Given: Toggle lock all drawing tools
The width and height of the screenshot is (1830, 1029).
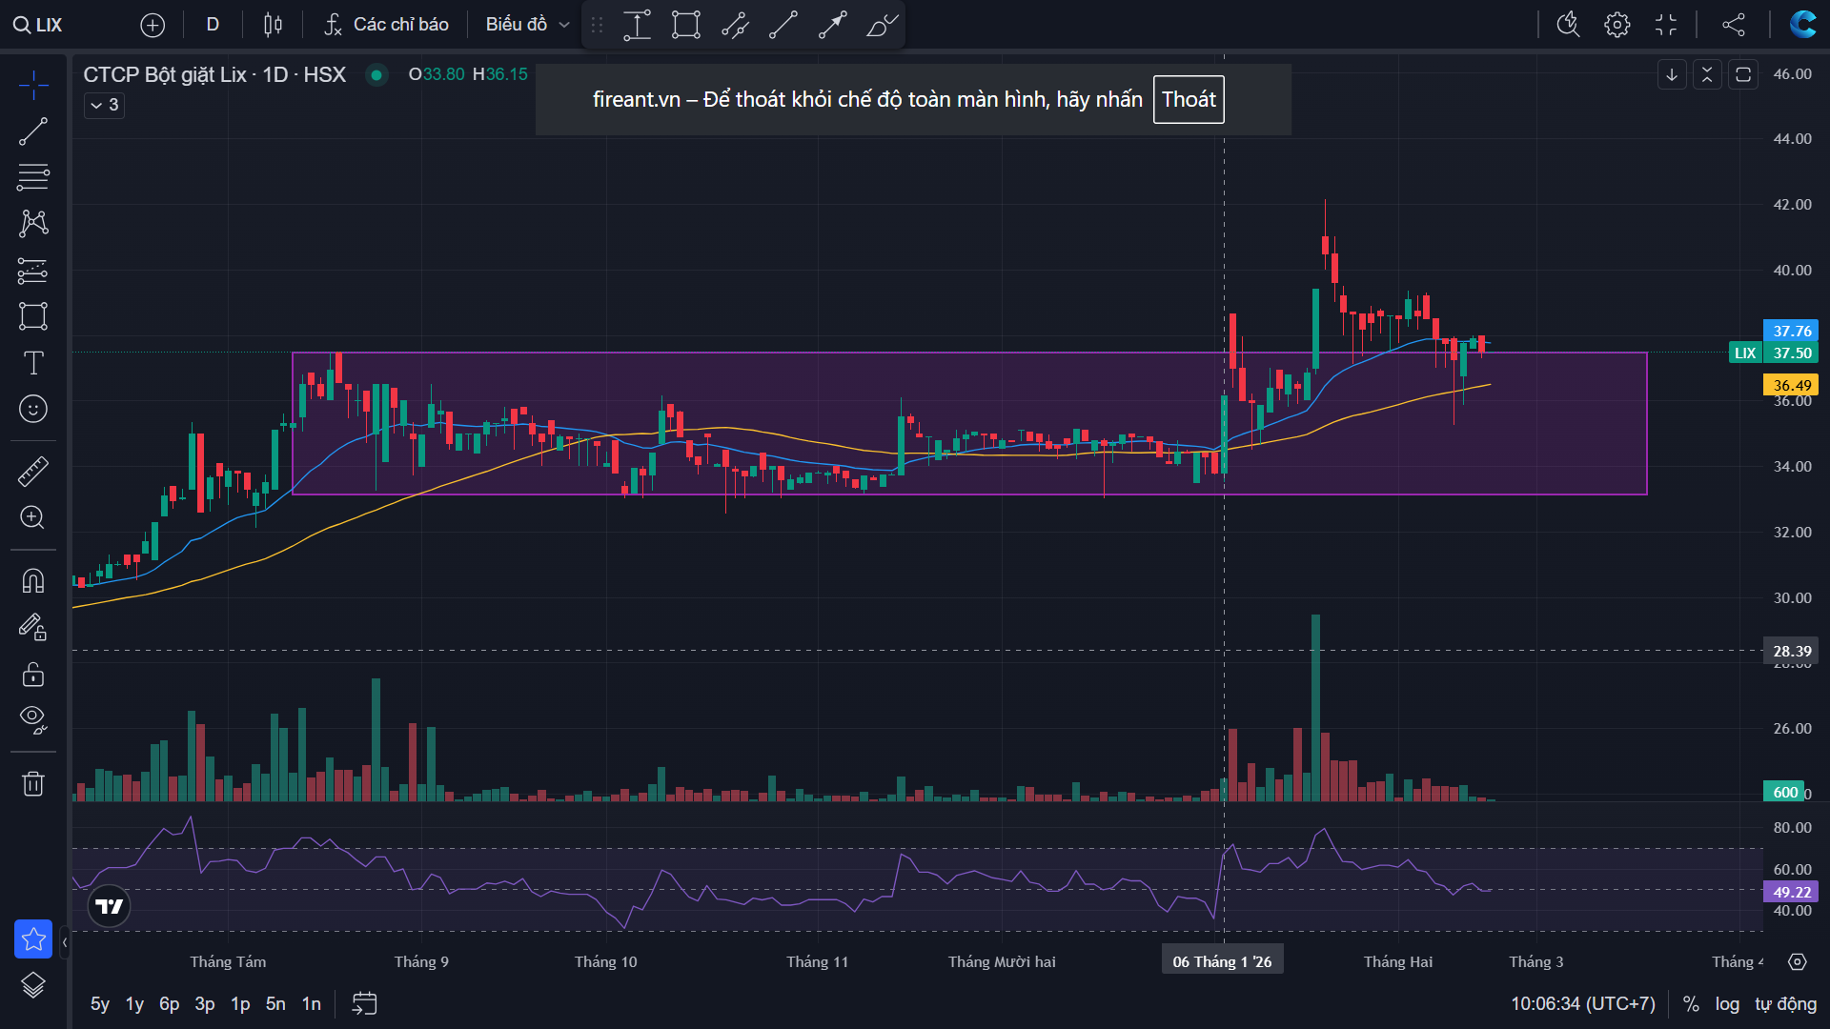Looking at the screenshot, I should (33, 675).
